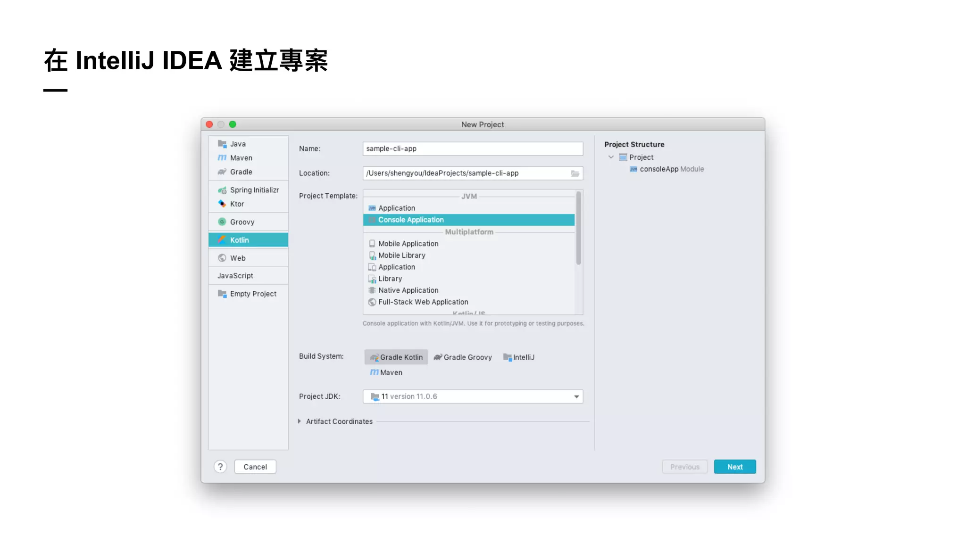Click the Full-Stack Web Application globe icon

coord(372,302)
